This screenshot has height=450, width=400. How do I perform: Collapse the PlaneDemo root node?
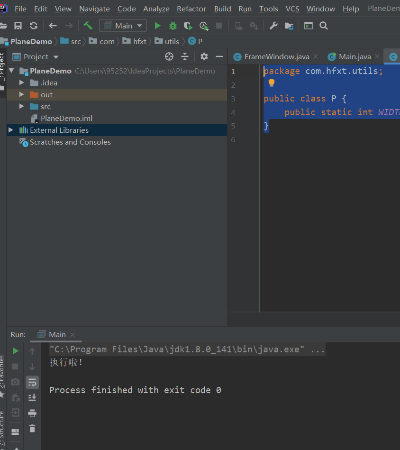pos(11,71)
